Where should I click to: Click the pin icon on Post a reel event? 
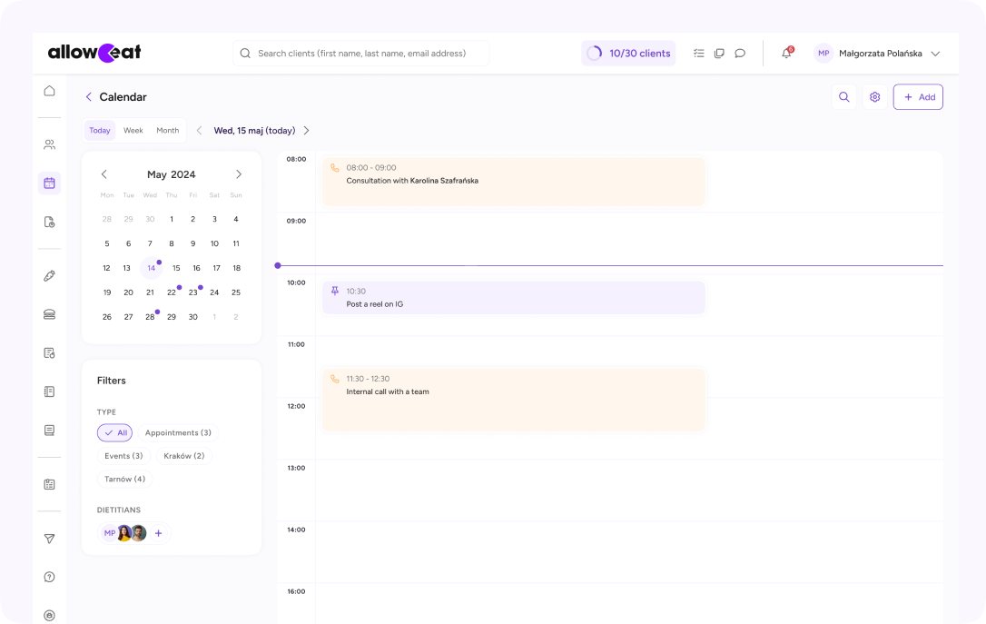click(334, 291)
